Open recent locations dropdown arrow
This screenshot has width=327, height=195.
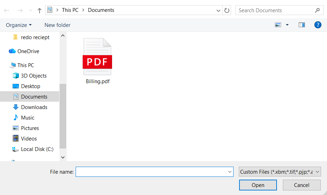pyautogui.click(x=30, y=10)
